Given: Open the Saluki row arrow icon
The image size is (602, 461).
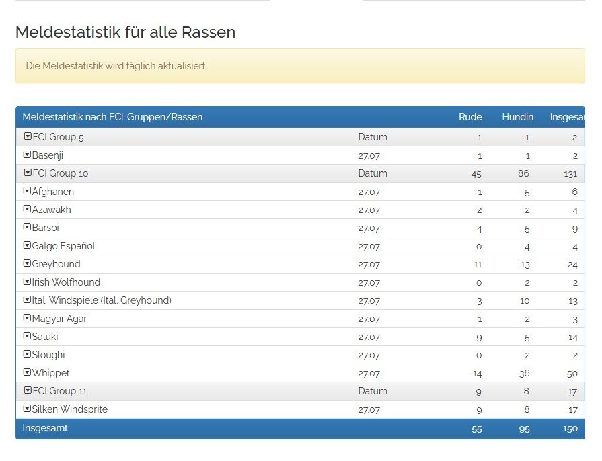Looking at the screenshot, I should pyautogui.click(x=27, y=335).
